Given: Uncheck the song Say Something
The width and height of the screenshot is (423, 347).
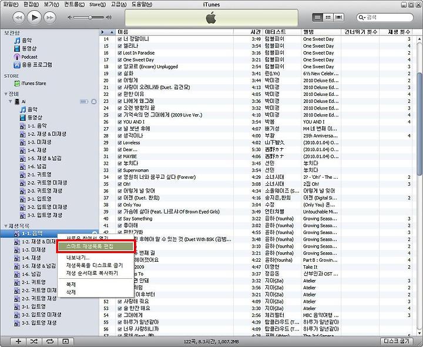Looking at the screenshot, I should [120, 219].
